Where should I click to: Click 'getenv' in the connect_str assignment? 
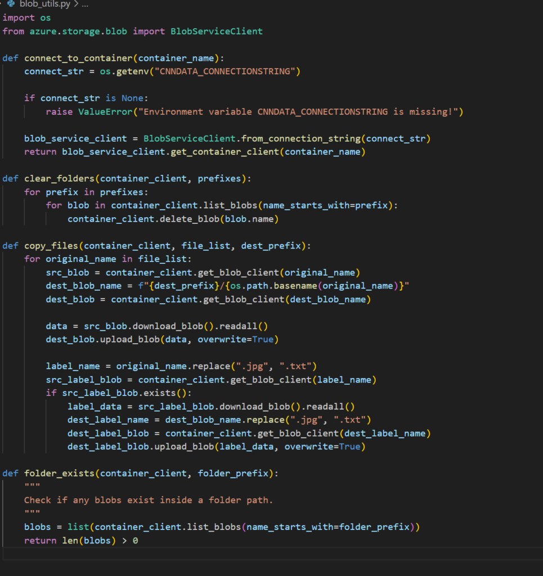[x=133, y=71]
